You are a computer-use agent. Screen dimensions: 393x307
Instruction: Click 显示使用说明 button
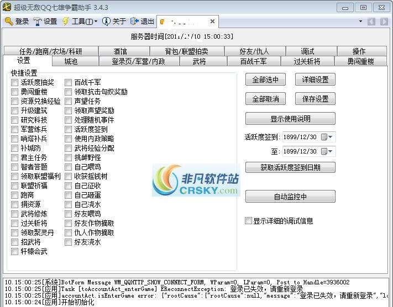(290, 119)
